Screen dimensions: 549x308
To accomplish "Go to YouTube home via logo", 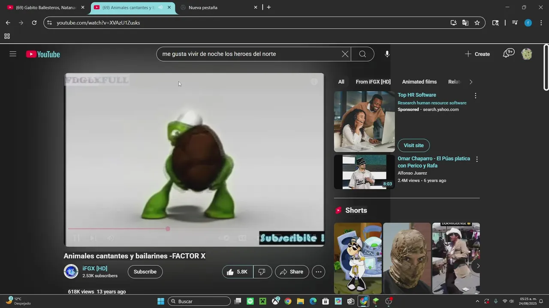I will [x=43, y=54].
